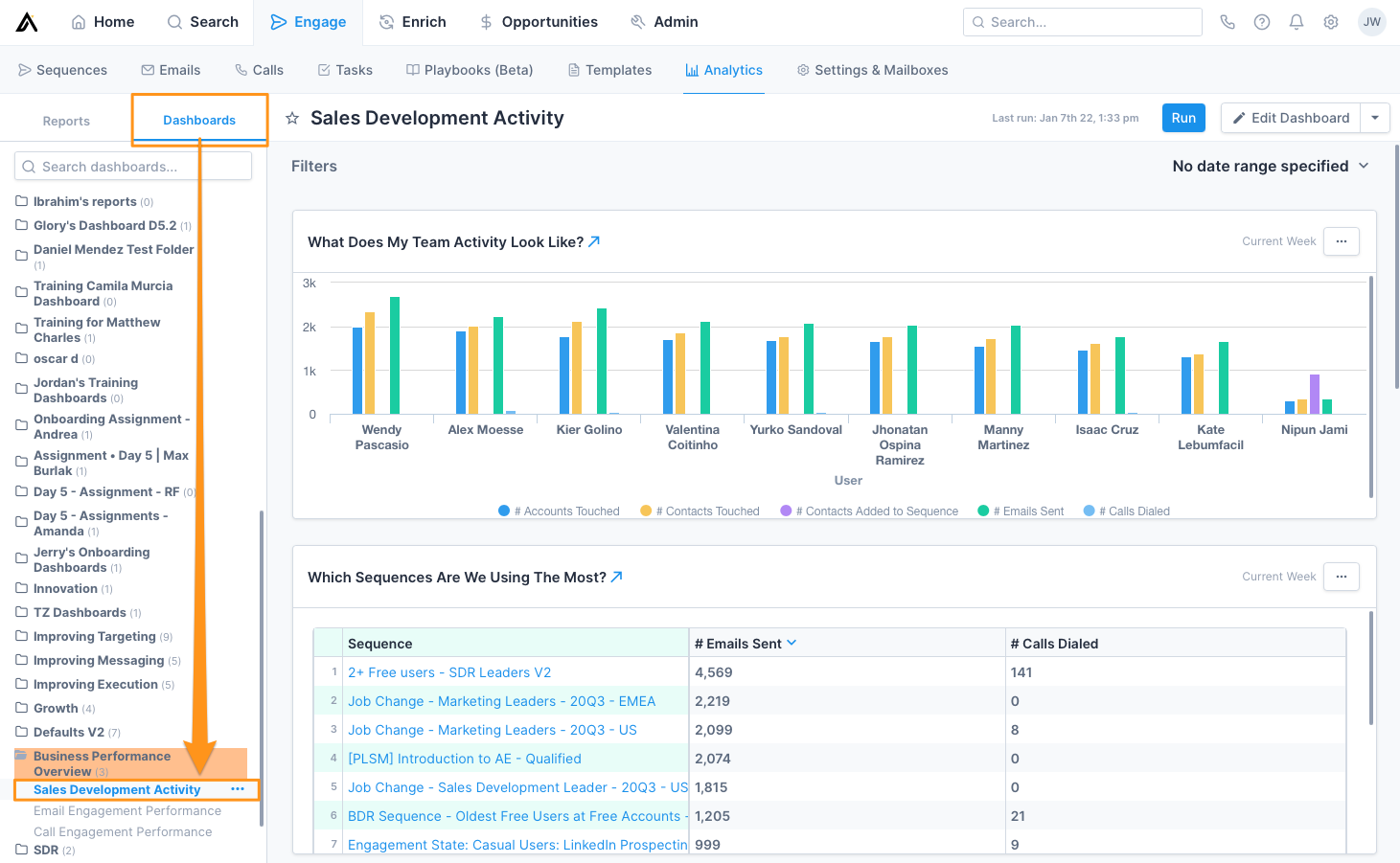
Task: Click the global Search input field
Action: [x=1083, y=22]
